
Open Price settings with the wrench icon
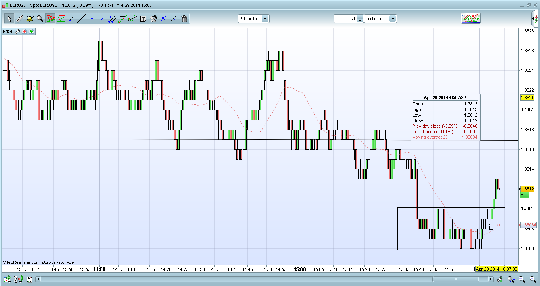pyautogui.click(x=17, y=31)
